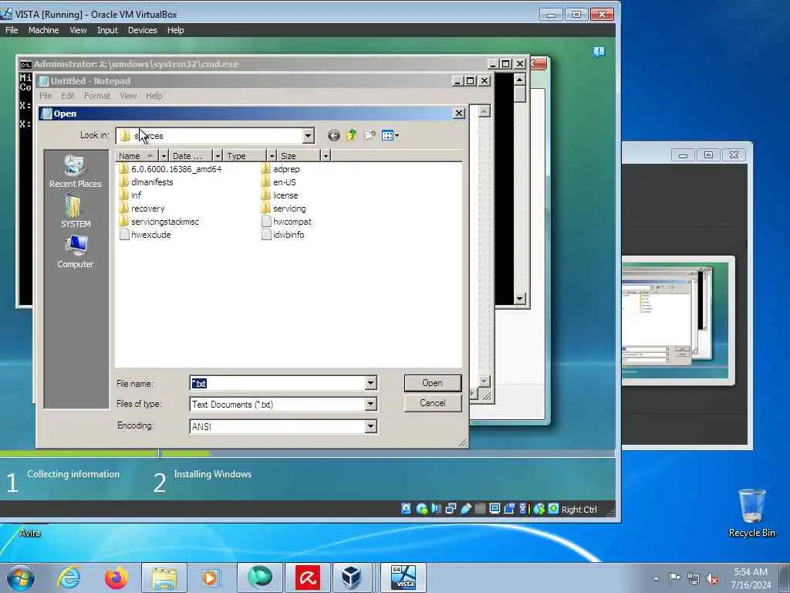Select the dlmanifests folder
The image size is (790, 593).
[146, 182]
